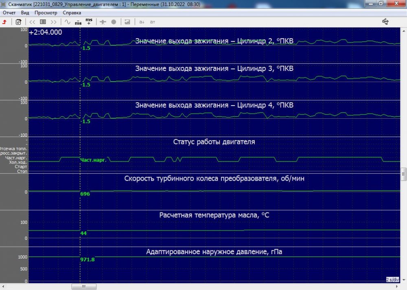Decrease time scale with ms minus icon
This screenshot has width=407, height=290.
[x=78, y=22]
